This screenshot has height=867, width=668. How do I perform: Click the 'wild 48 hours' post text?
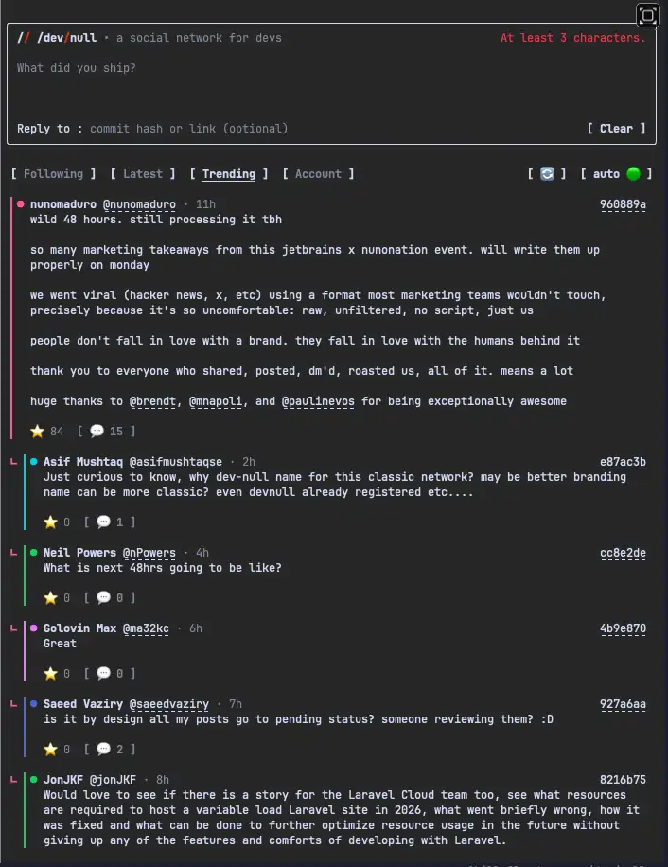[156, 220]
